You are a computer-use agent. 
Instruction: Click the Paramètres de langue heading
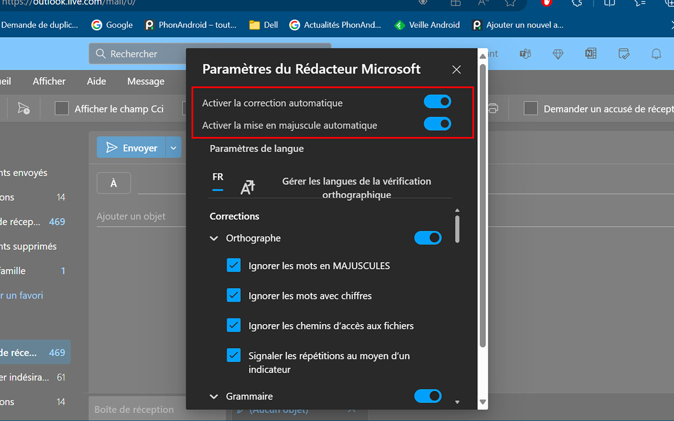(x=257, y=149)
